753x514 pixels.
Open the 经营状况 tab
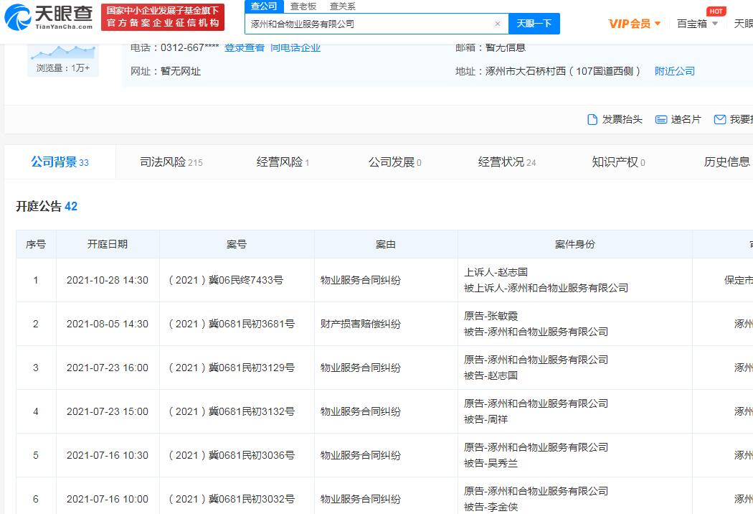pos(506,162)
